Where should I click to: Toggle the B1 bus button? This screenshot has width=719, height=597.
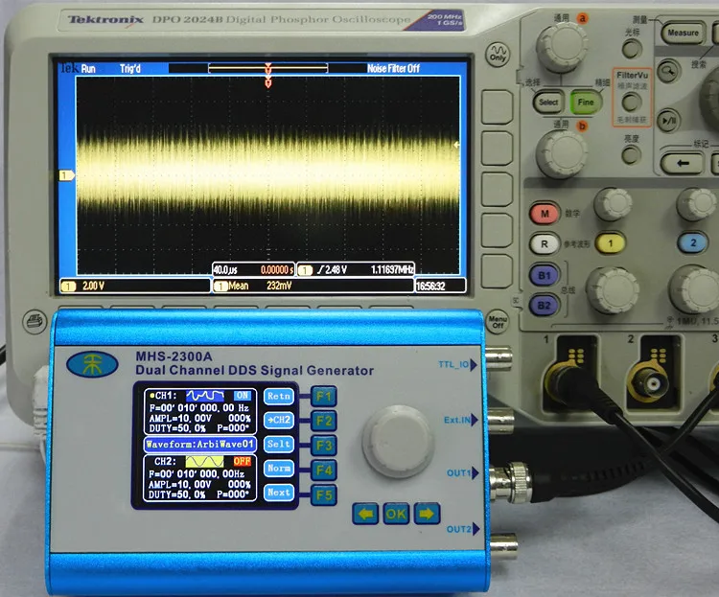pyautogui.click(x=544, y=275)
